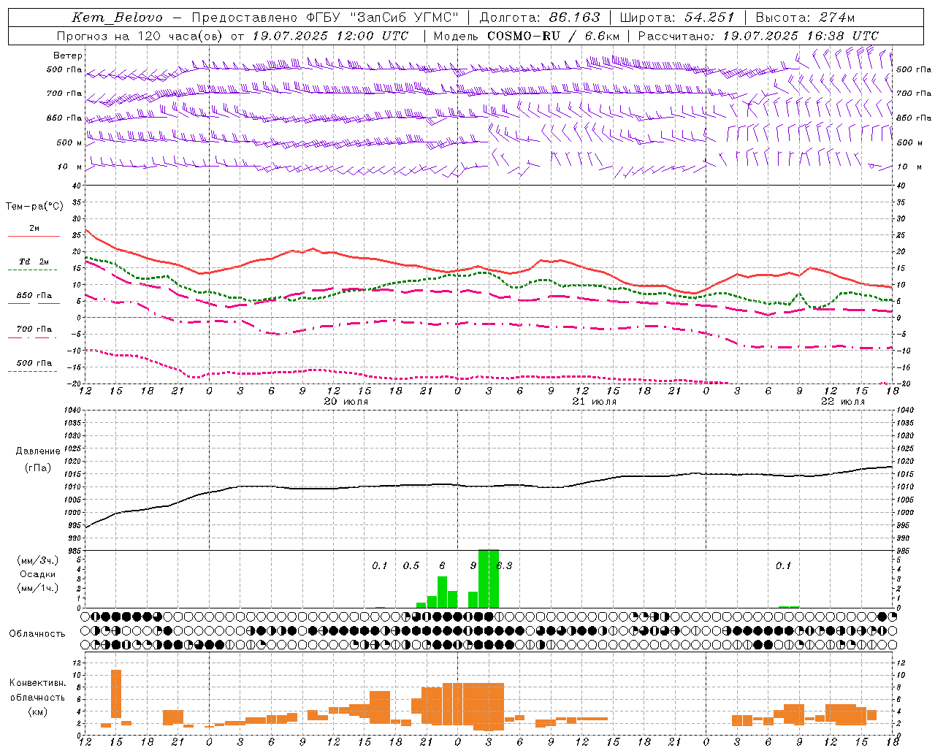935x748 pixels.
Task: Click the calculation time '16:38 UTC'
Action: tap(843, 36)
